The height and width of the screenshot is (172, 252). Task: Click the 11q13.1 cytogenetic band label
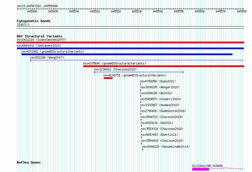(23, 24)
